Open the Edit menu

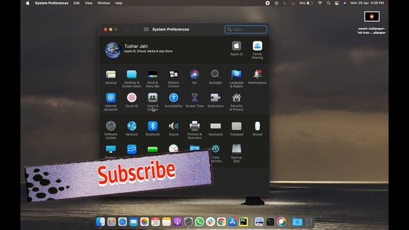pyautogui.click(x=77, y=3)
